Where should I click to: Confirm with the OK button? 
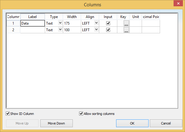point(132,123)
